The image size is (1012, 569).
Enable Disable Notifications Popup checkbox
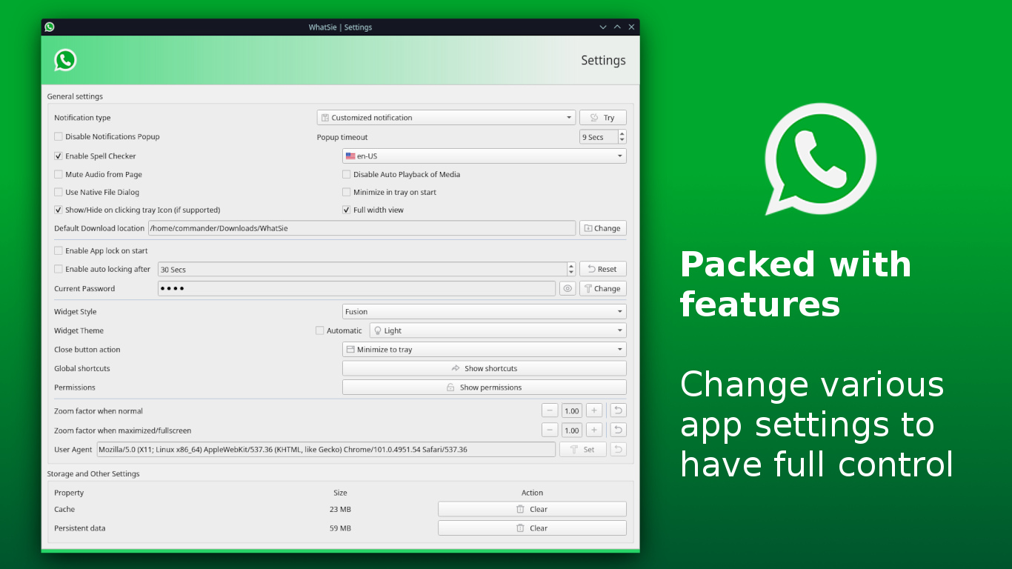click(x=59, y=136)
